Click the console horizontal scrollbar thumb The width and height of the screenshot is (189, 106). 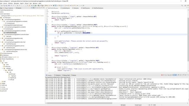[x=79, y=103]
